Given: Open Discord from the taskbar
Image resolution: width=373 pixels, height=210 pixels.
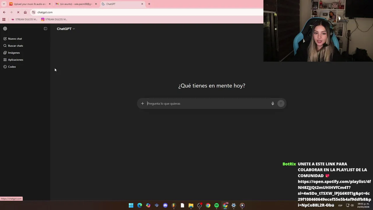Looking at the screenshot, I should click(x=165, y=205).
